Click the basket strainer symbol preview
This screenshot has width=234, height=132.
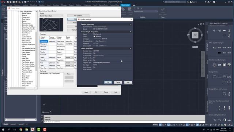pos(51,25)
